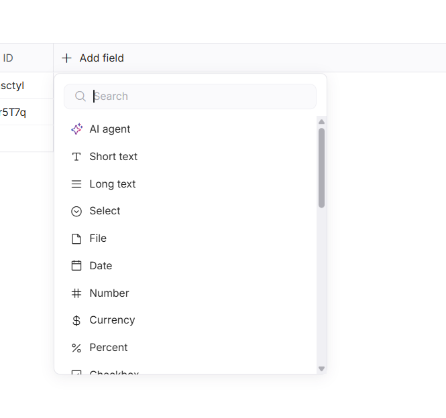Image resolution: width=446 pixels, height=418 pixels.
Task: Click the Date calendar icon
Action: pyautogui.click(x=76, y=266)
